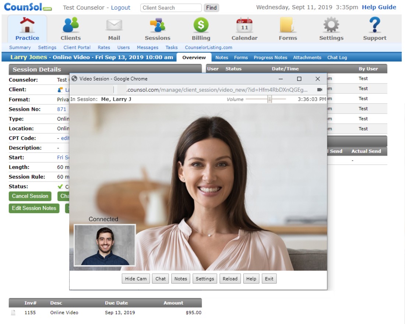
Task: Minimize the Video Session window
Action: [281, 79]
